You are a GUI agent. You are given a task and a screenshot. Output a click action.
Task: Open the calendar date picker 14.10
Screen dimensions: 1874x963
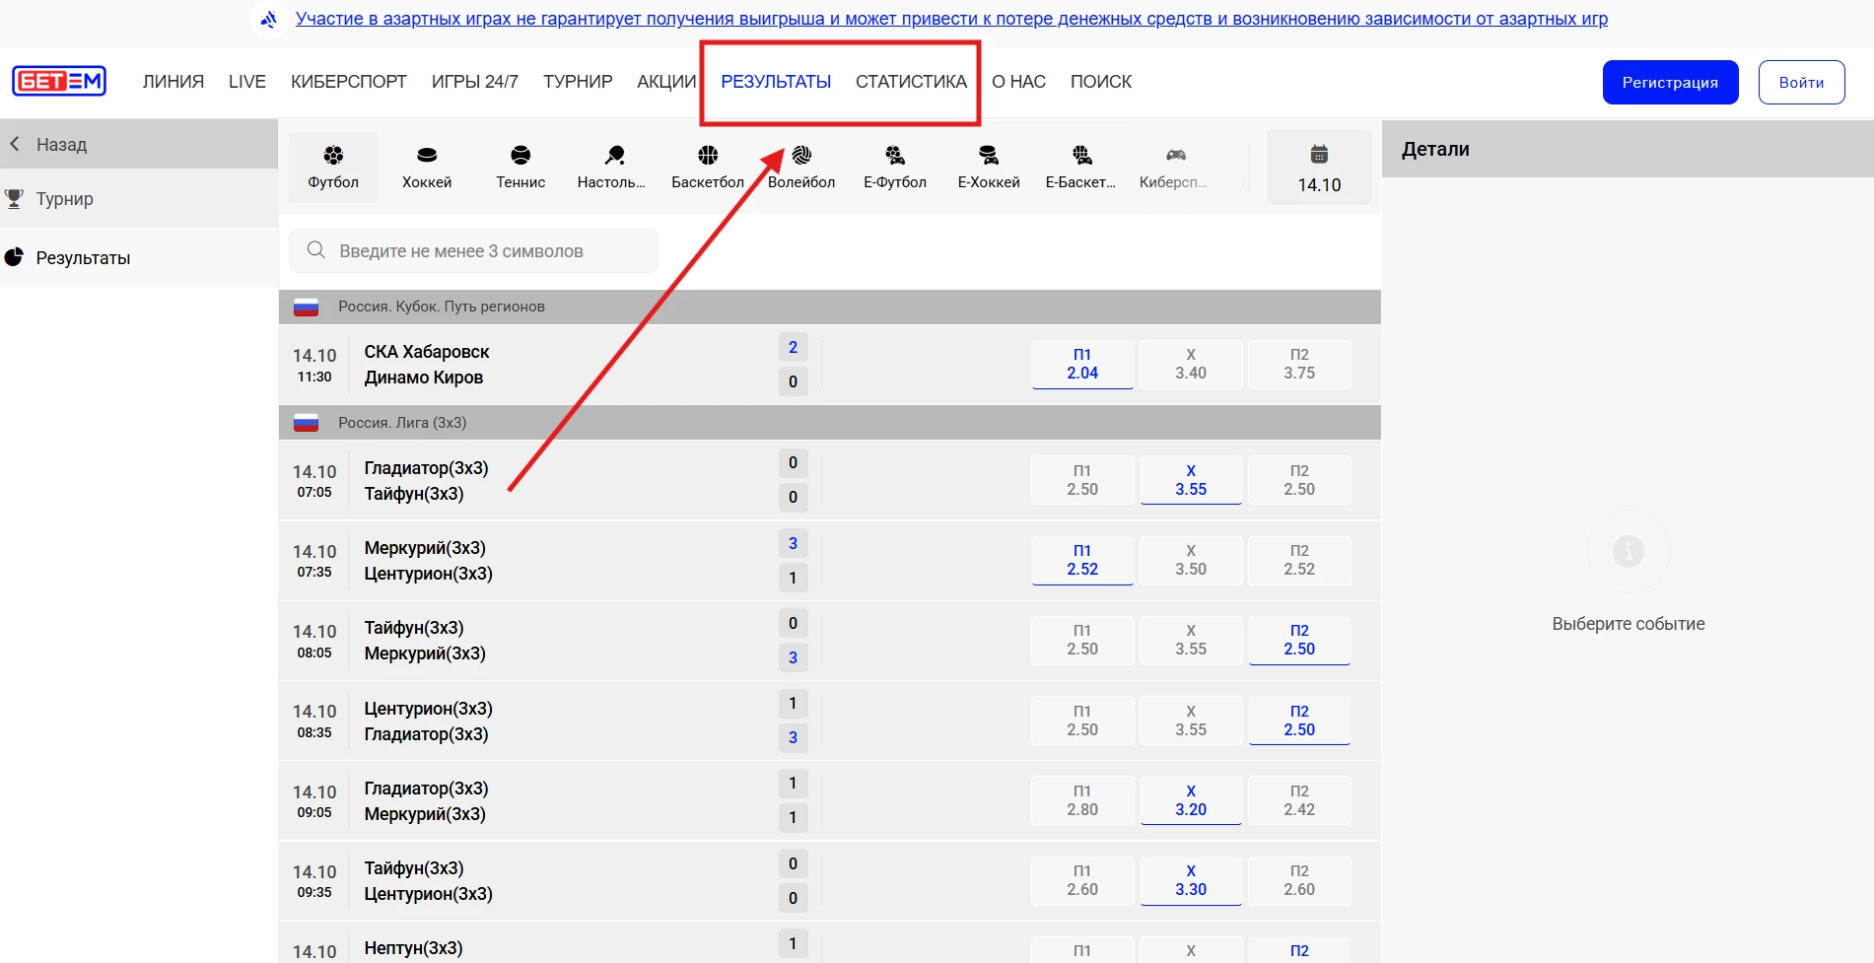point(1319,168)
